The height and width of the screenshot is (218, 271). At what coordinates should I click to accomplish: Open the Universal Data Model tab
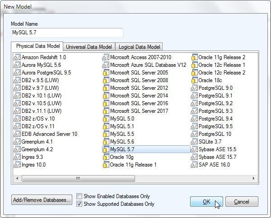click(89, 47)
